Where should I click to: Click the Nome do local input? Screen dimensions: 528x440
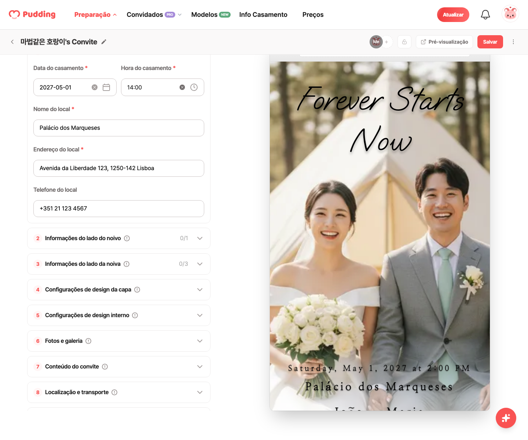119,128
